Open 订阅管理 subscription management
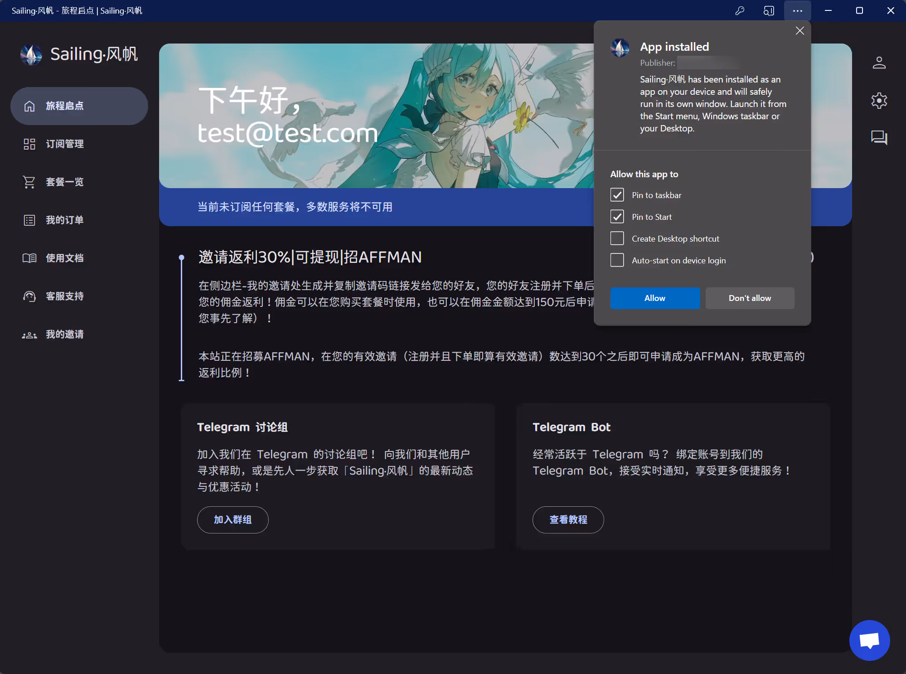 pos(79,144)
